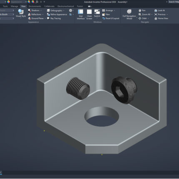Screen dimensions: 179x179
Task: Toggle Clean Screen mode
Action: coord(89,14)
